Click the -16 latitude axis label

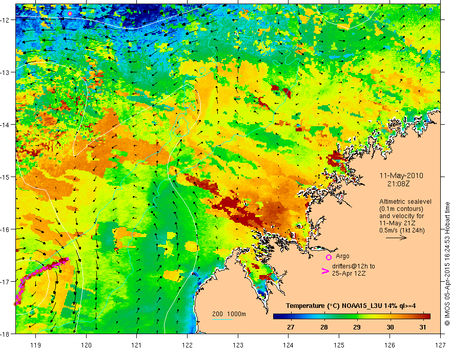pos(6,229)
